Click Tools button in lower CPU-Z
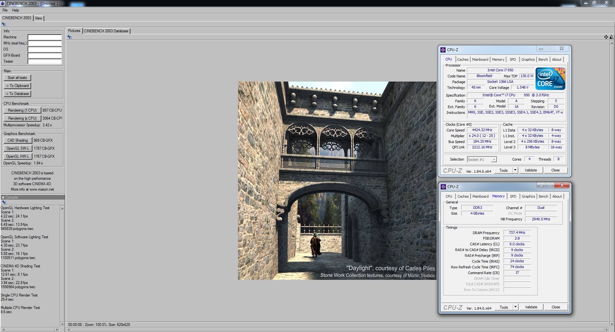615x332 pixels. click(504, 307)
